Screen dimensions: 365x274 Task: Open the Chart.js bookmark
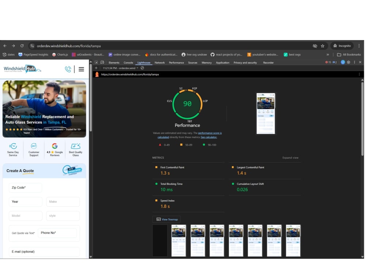tap(60, 54)
